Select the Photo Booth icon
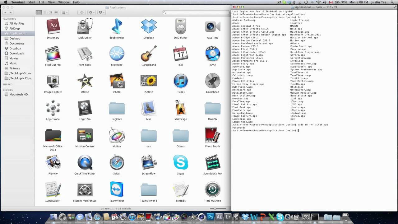Screen dimensions: 398x224 click(x=212, y=135)
